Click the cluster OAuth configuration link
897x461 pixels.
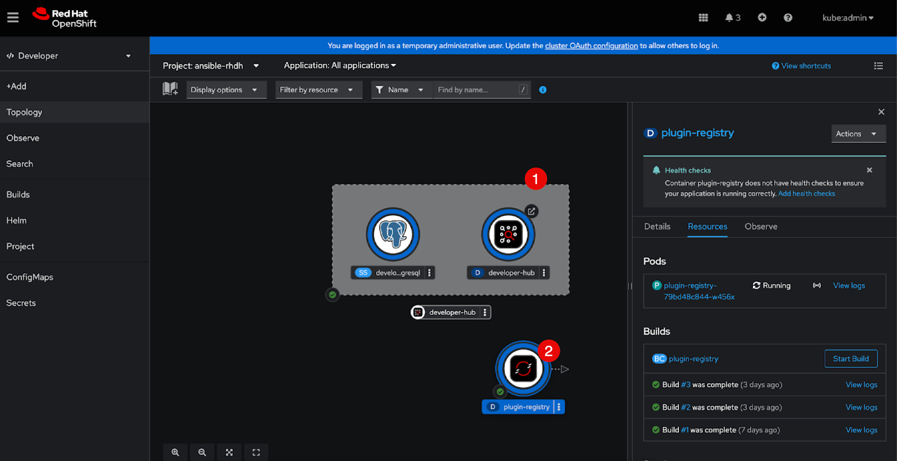point(591,46)
